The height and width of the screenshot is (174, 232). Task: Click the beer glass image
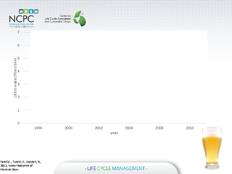click(212, 148)
